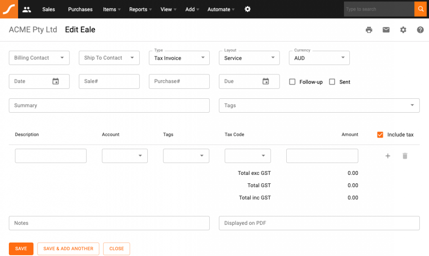Check the Sent checkbox
This screenshot has width=429, height=256.
pyautogui.click(x=332, y=82)
